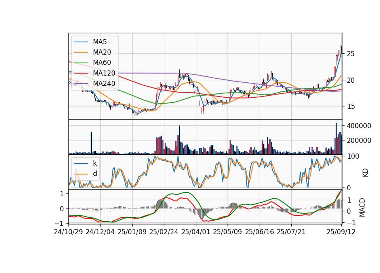The width and height of the screenshot is (380, 273).
Task: Click the volume axis value 200000
Action: 359,140
